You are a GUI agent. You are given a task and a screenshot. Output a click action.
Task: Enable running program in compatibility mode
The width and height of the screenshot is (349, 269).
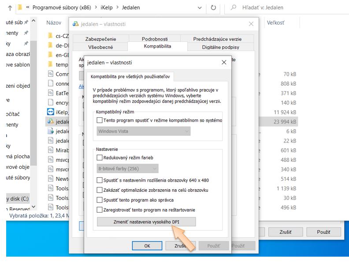(100, 120)
